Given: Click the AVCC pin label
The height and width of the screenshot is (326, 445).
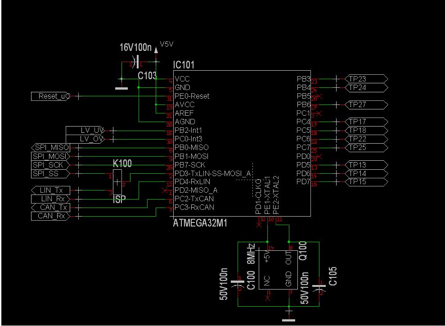Looking at the screenshot, I should coord(185,105).
